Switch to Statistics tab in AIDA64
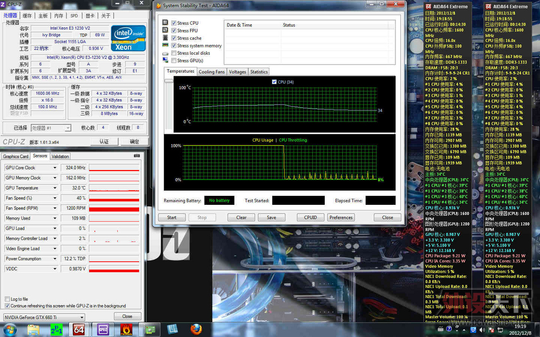Screen dimensions: 540x337 [258, 72]
